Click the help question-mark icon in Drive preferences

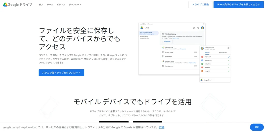(x=194, y=28)
